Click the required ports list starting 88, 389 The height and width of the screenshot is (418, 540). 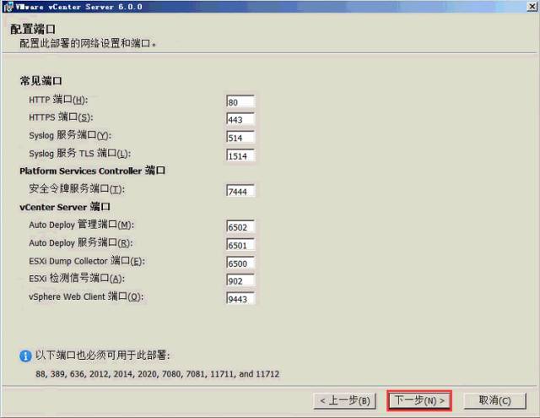158,374
